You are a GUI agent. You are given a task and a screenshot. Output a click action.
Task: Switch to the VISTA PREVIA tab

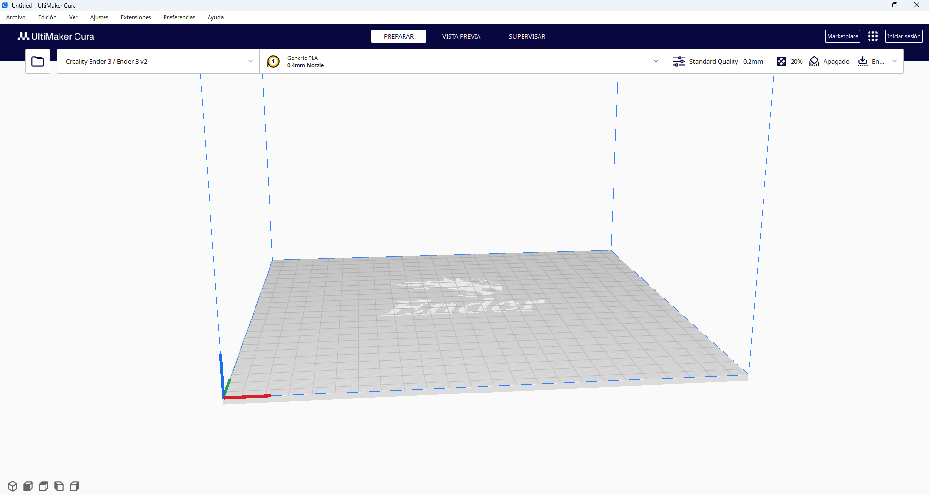pyautogui.click(x=461, y=36)
